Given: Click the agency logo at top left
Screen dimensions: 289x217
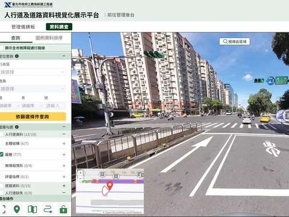Looking at the screenshot, I should pyautogui.click(x=28, y=4).
